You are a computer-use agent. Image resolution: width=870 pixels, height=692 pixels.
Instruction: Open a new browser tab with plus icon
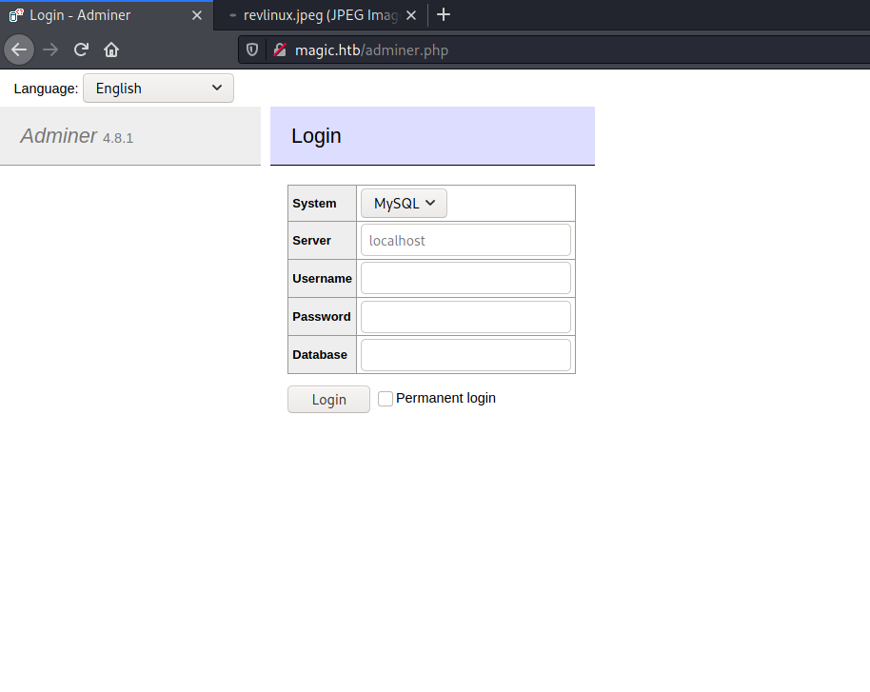(444, 14)
